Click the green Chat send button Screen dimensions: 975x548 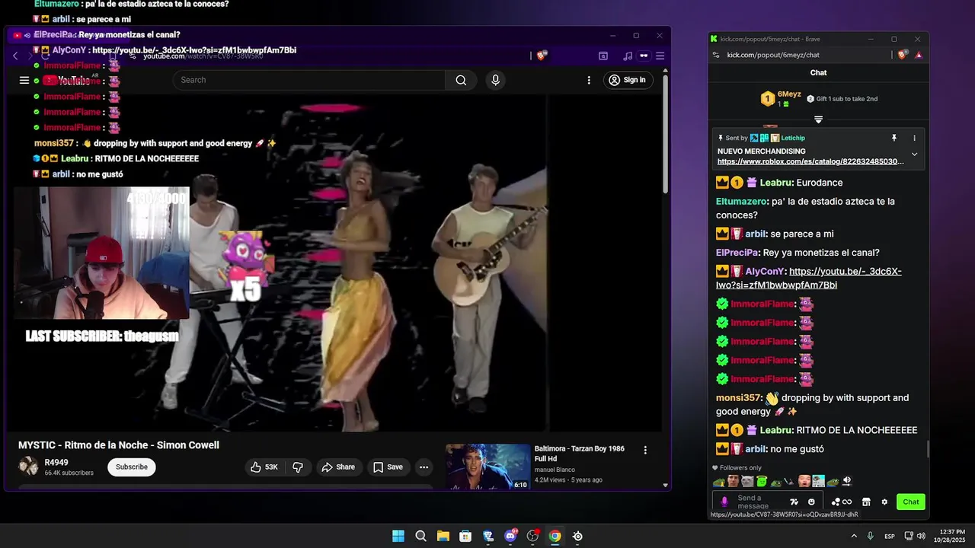911,502
